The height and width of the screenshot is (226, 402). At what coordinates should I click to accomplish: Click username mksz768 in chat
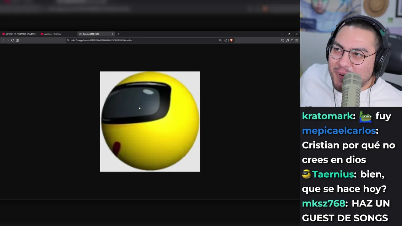323,203
